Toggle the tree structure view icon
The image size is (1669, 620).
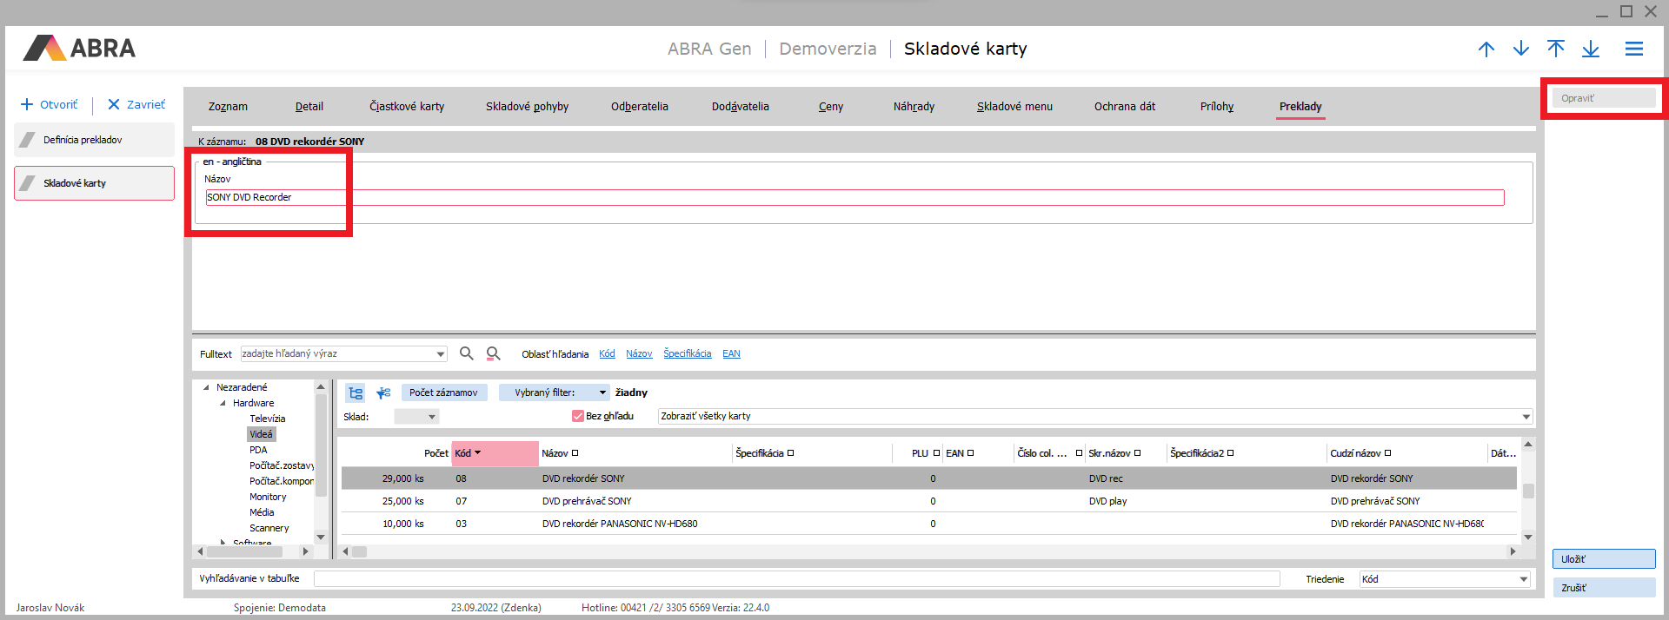point(356,393)
